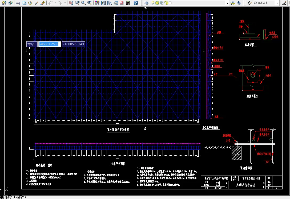The image size is (290, 199).
Task: Expand the layer list dropdown arrow
Action: 227,3
